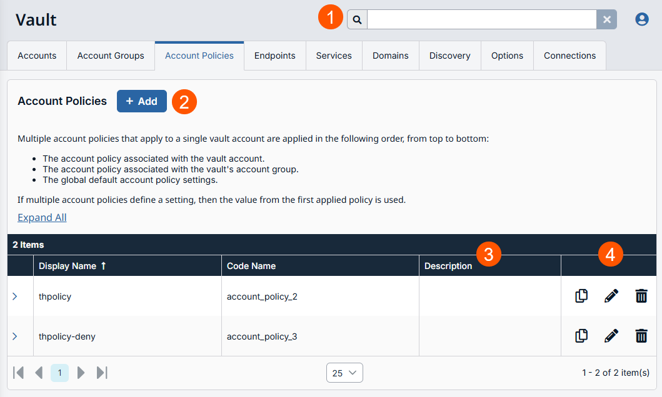
Task: Edit the thpolicy-deny account policy
Action: tap(611, 336)
